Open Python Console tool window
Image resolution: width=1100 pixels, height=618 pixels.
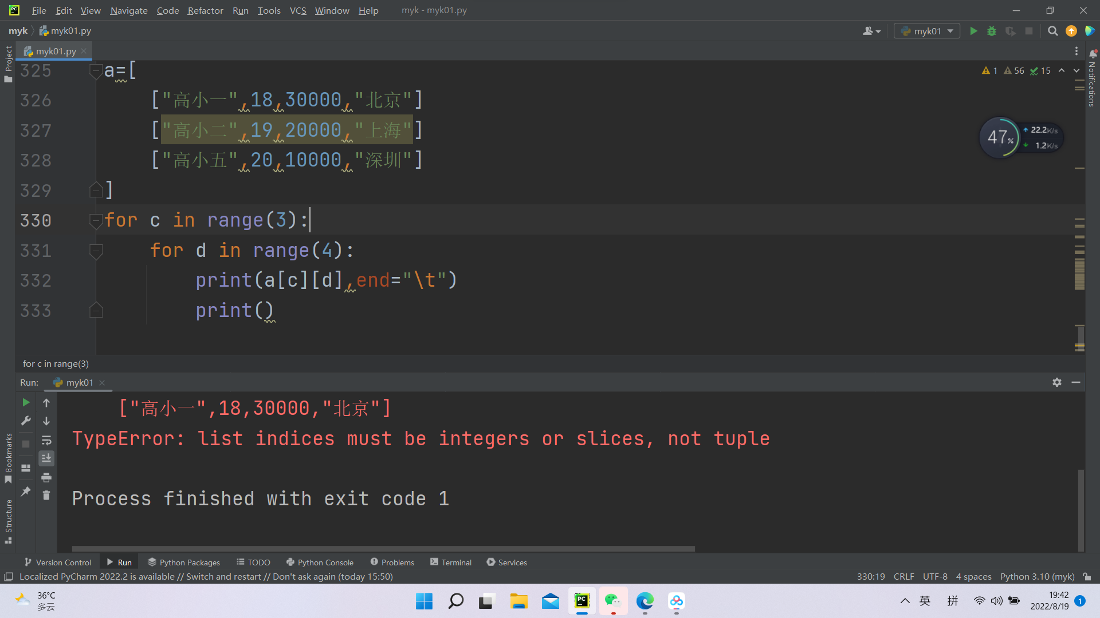pos(320,562)
